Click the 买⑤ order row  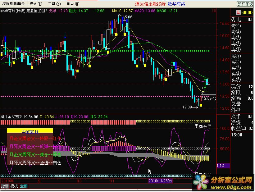(242, 80)
